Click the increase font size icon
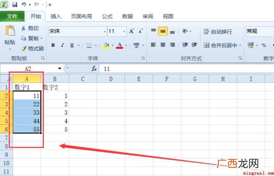274x176 pixels. [x=132, y=31]
